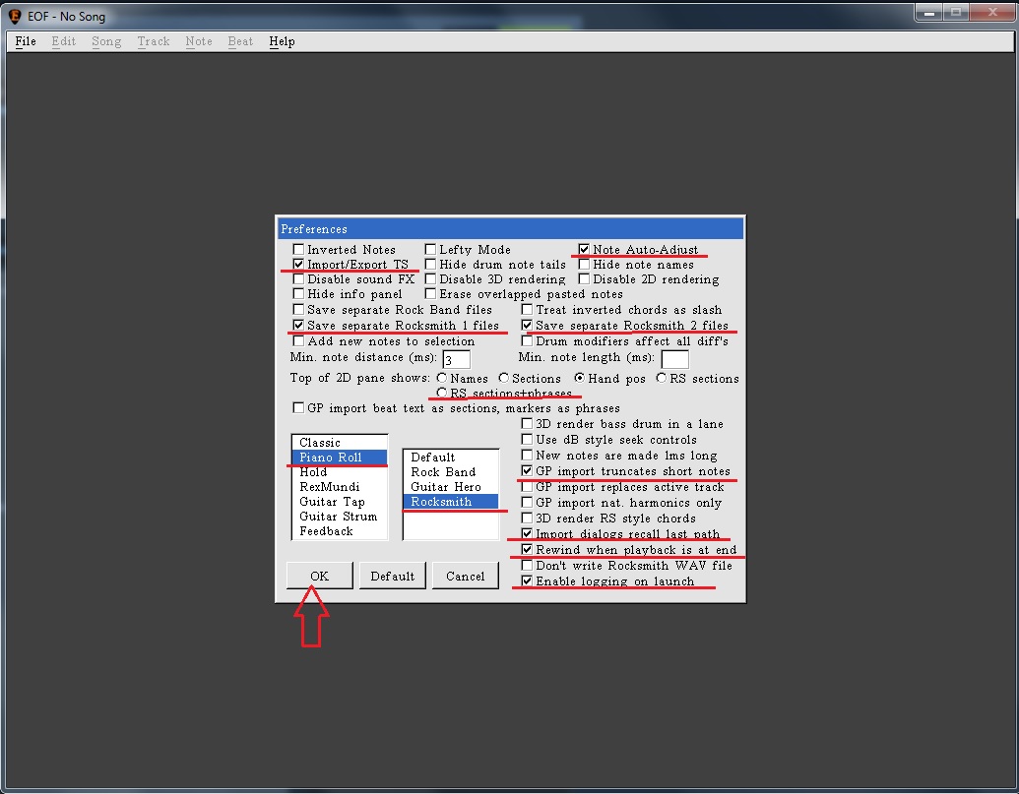
Task: Select Guitar Strum input method
Action: (340, 517)
